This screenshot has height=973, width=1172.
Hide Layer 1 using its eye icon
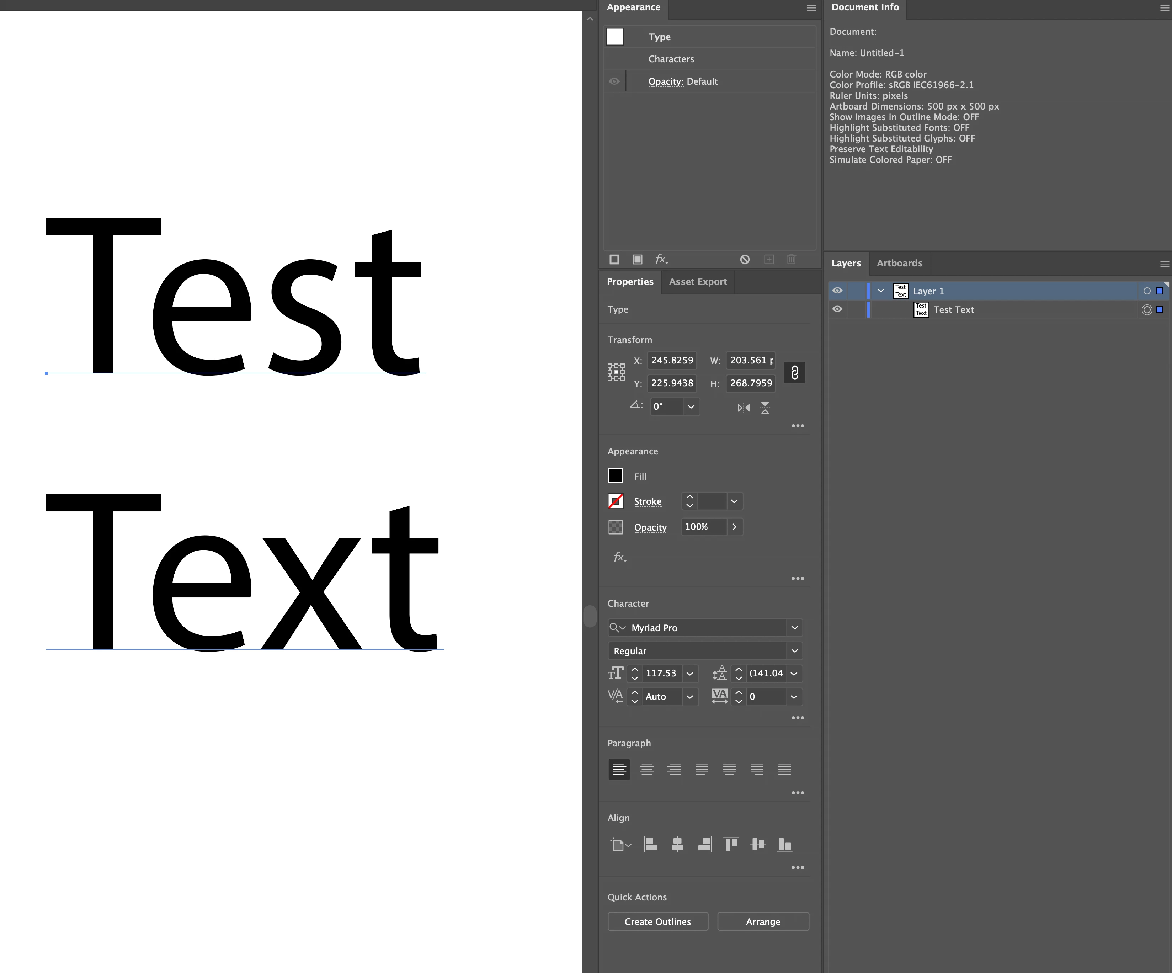click(837, 290)
